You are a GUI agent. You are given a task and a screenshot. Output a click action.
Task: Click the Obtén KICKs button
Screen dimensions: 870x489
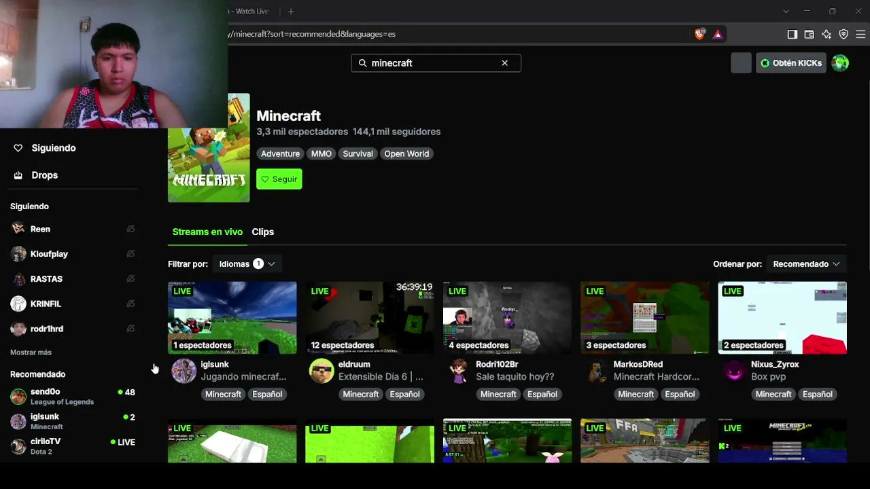click(x=791, y=63)
